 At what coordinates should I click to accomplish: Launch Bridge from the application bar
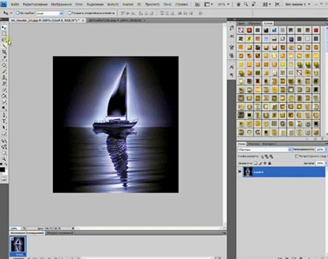coord(197,4)
